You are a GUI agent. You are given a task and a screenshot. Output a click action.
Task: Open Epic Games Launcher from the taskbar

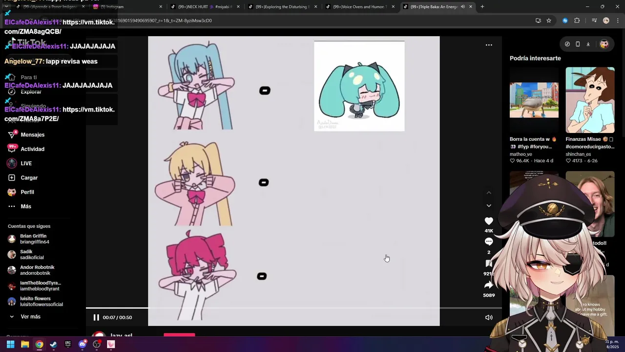pos(68,344)
